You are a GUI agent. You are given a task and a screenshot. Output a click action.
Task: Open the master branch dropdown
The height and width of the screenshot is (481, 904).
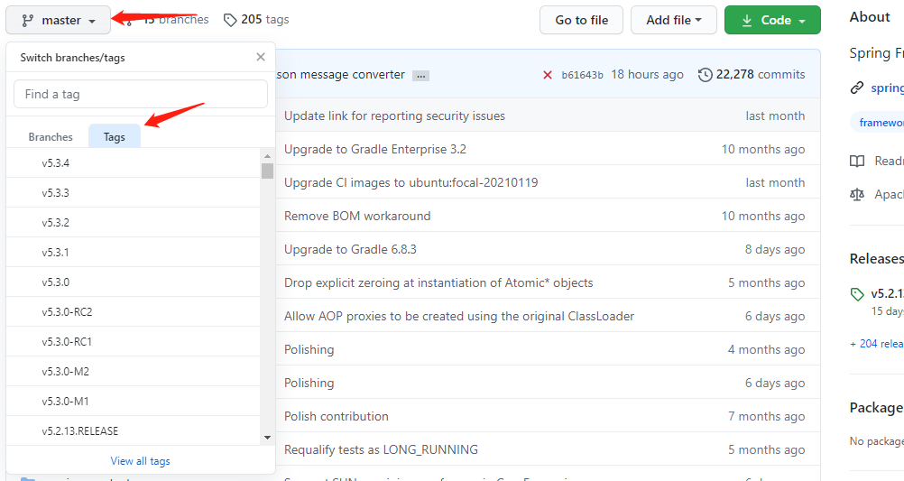59,20
